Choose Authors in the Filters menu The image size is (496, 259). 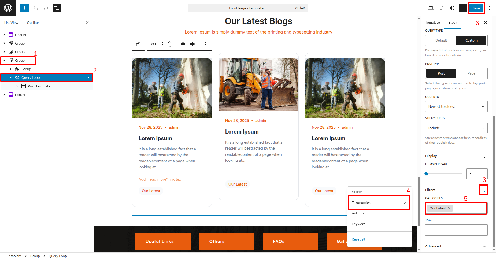coord(358,213)
